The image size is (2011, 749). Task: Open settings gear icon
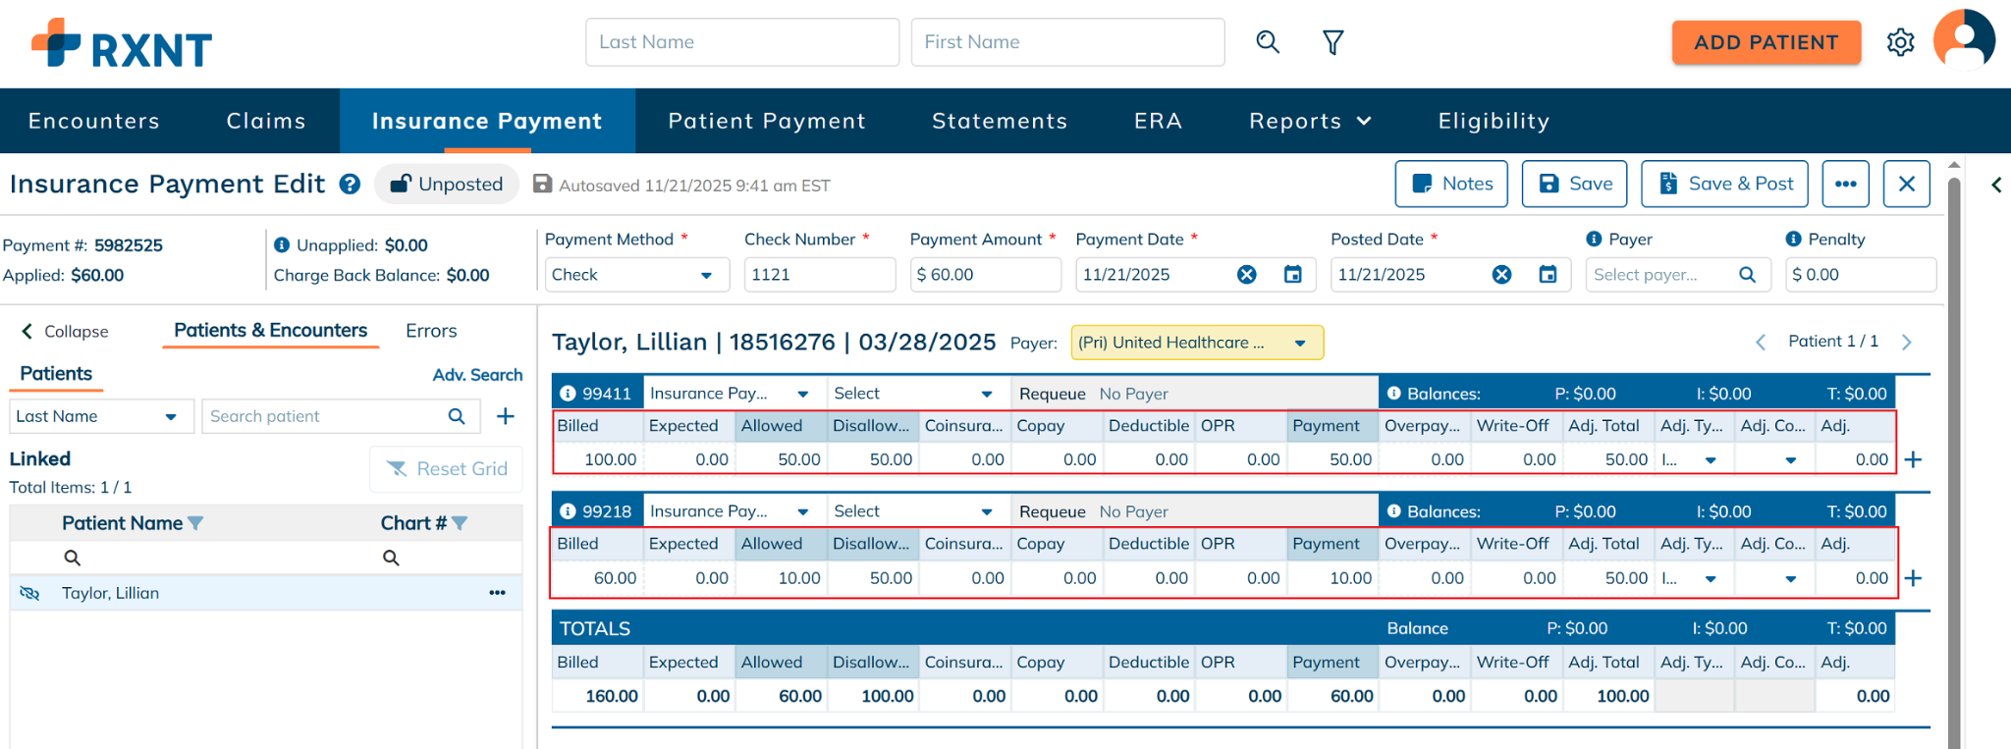pyautogui.click(x=1900, y=42)
